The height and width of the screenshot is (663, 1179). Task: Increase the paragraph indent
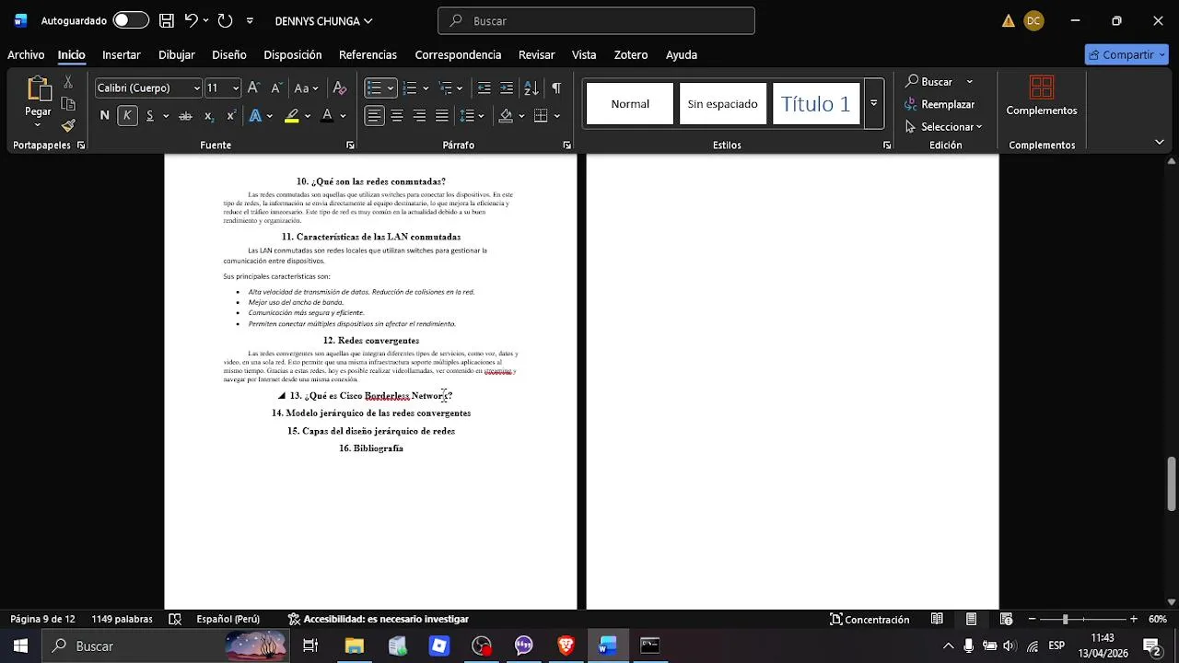(x=507, y=87)
